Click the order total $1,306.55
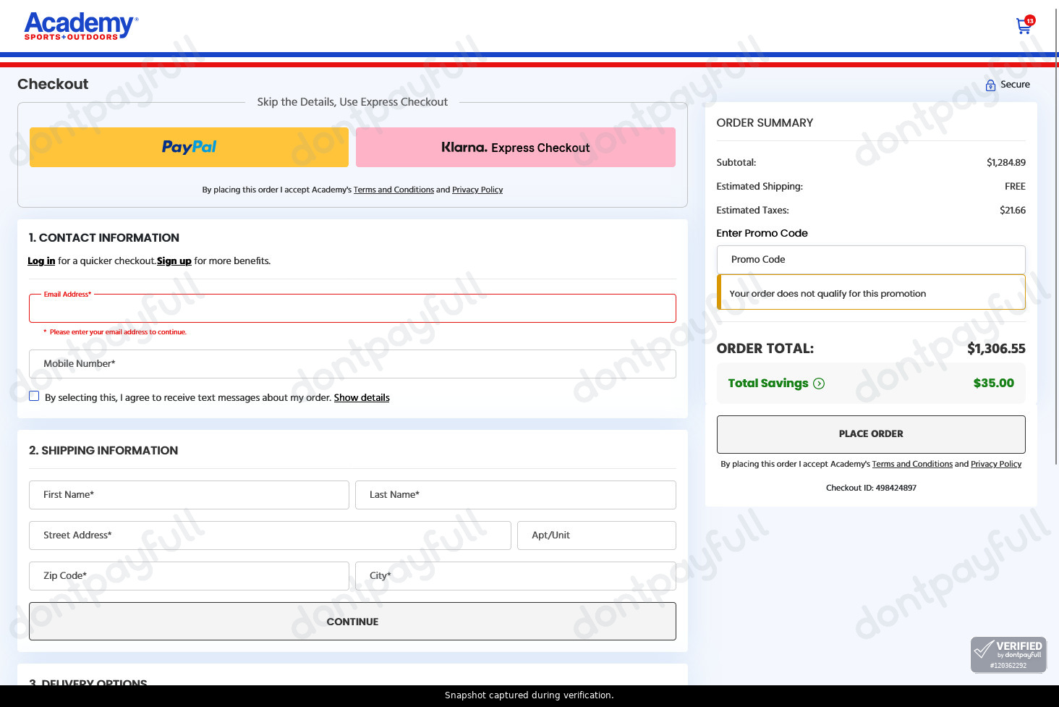Viewport: 1059px width, 707px height. point(996,349)
